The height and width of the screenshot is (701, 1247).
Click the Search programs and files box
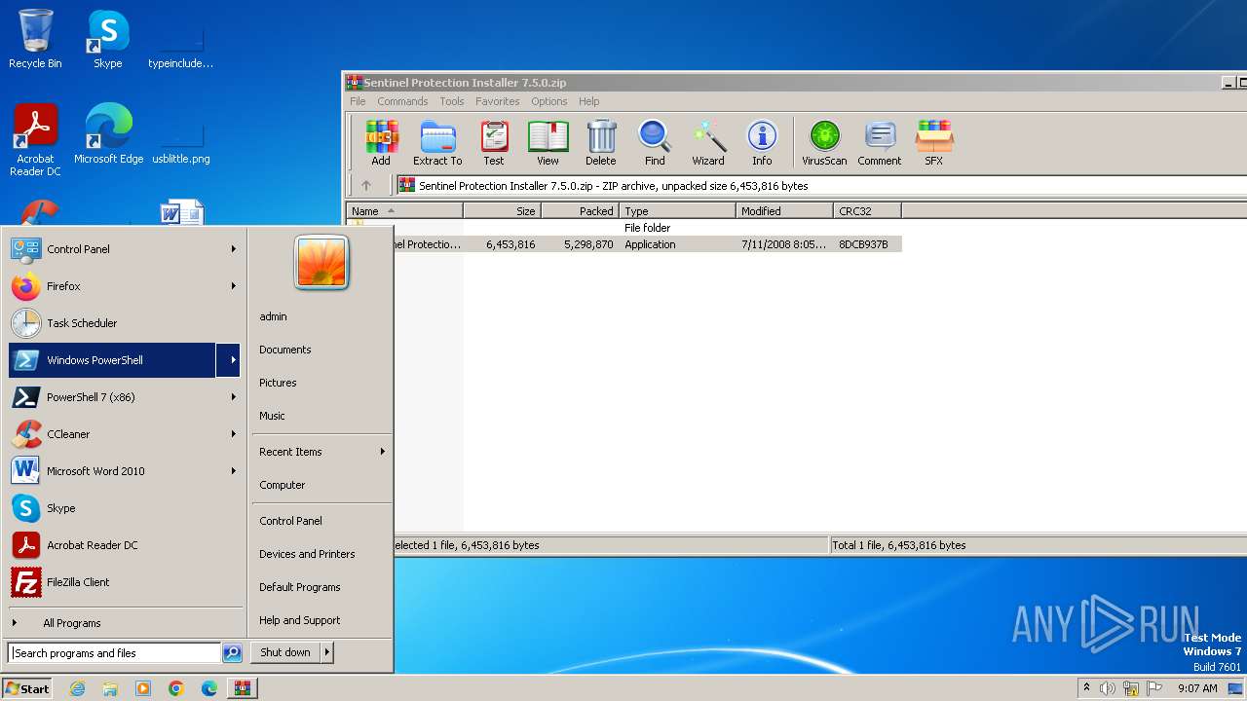tap(115, 653)
